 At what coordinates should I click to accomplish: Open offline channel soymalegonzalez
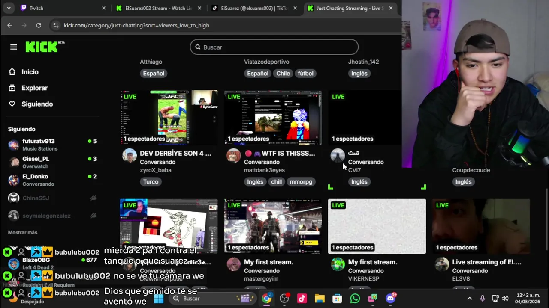pyautogui.click(x=52, y=216)
